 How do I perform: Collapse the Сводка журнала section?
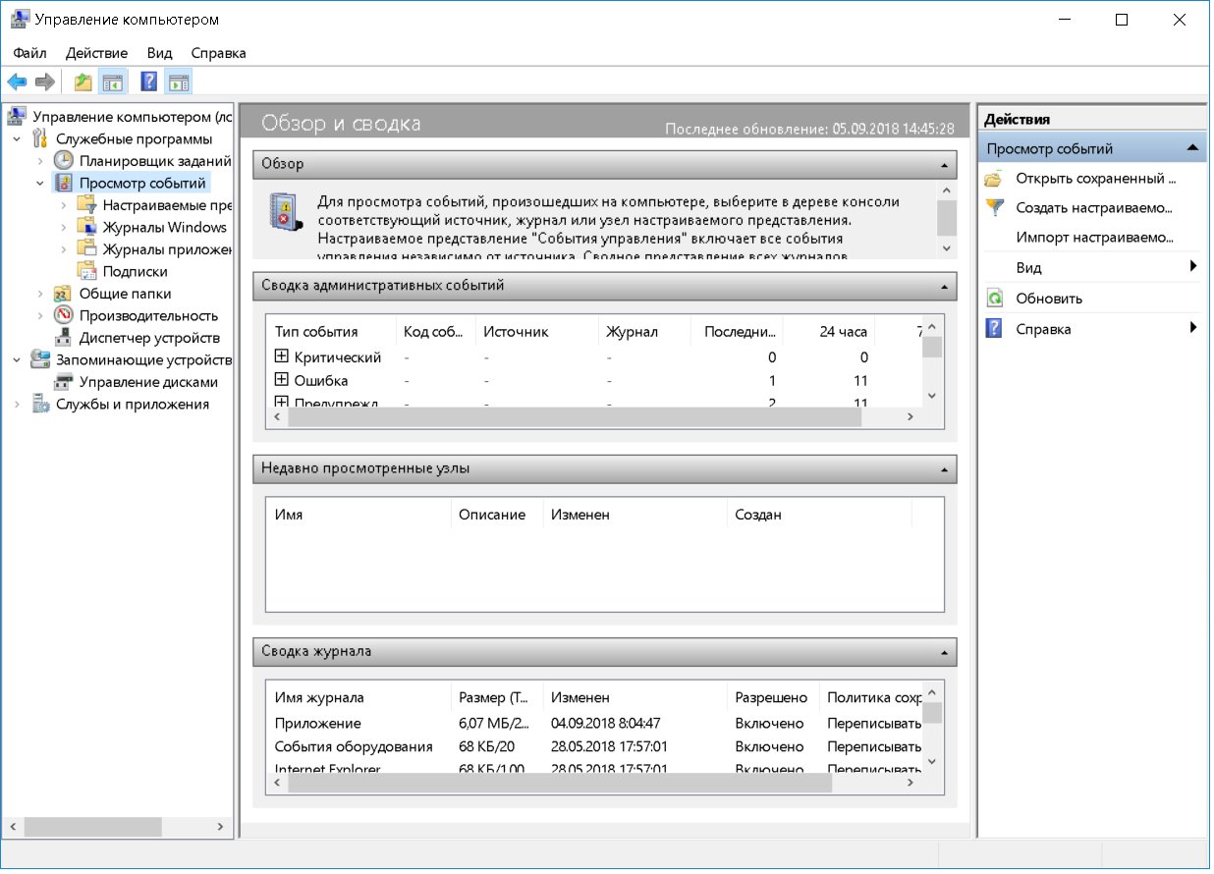(944, 652)
